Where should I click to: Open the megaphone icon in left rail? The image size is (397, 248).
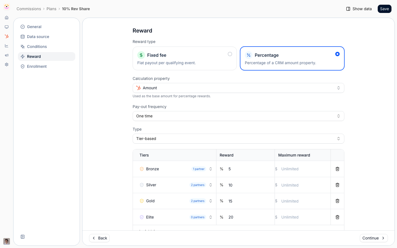[7, 55]
